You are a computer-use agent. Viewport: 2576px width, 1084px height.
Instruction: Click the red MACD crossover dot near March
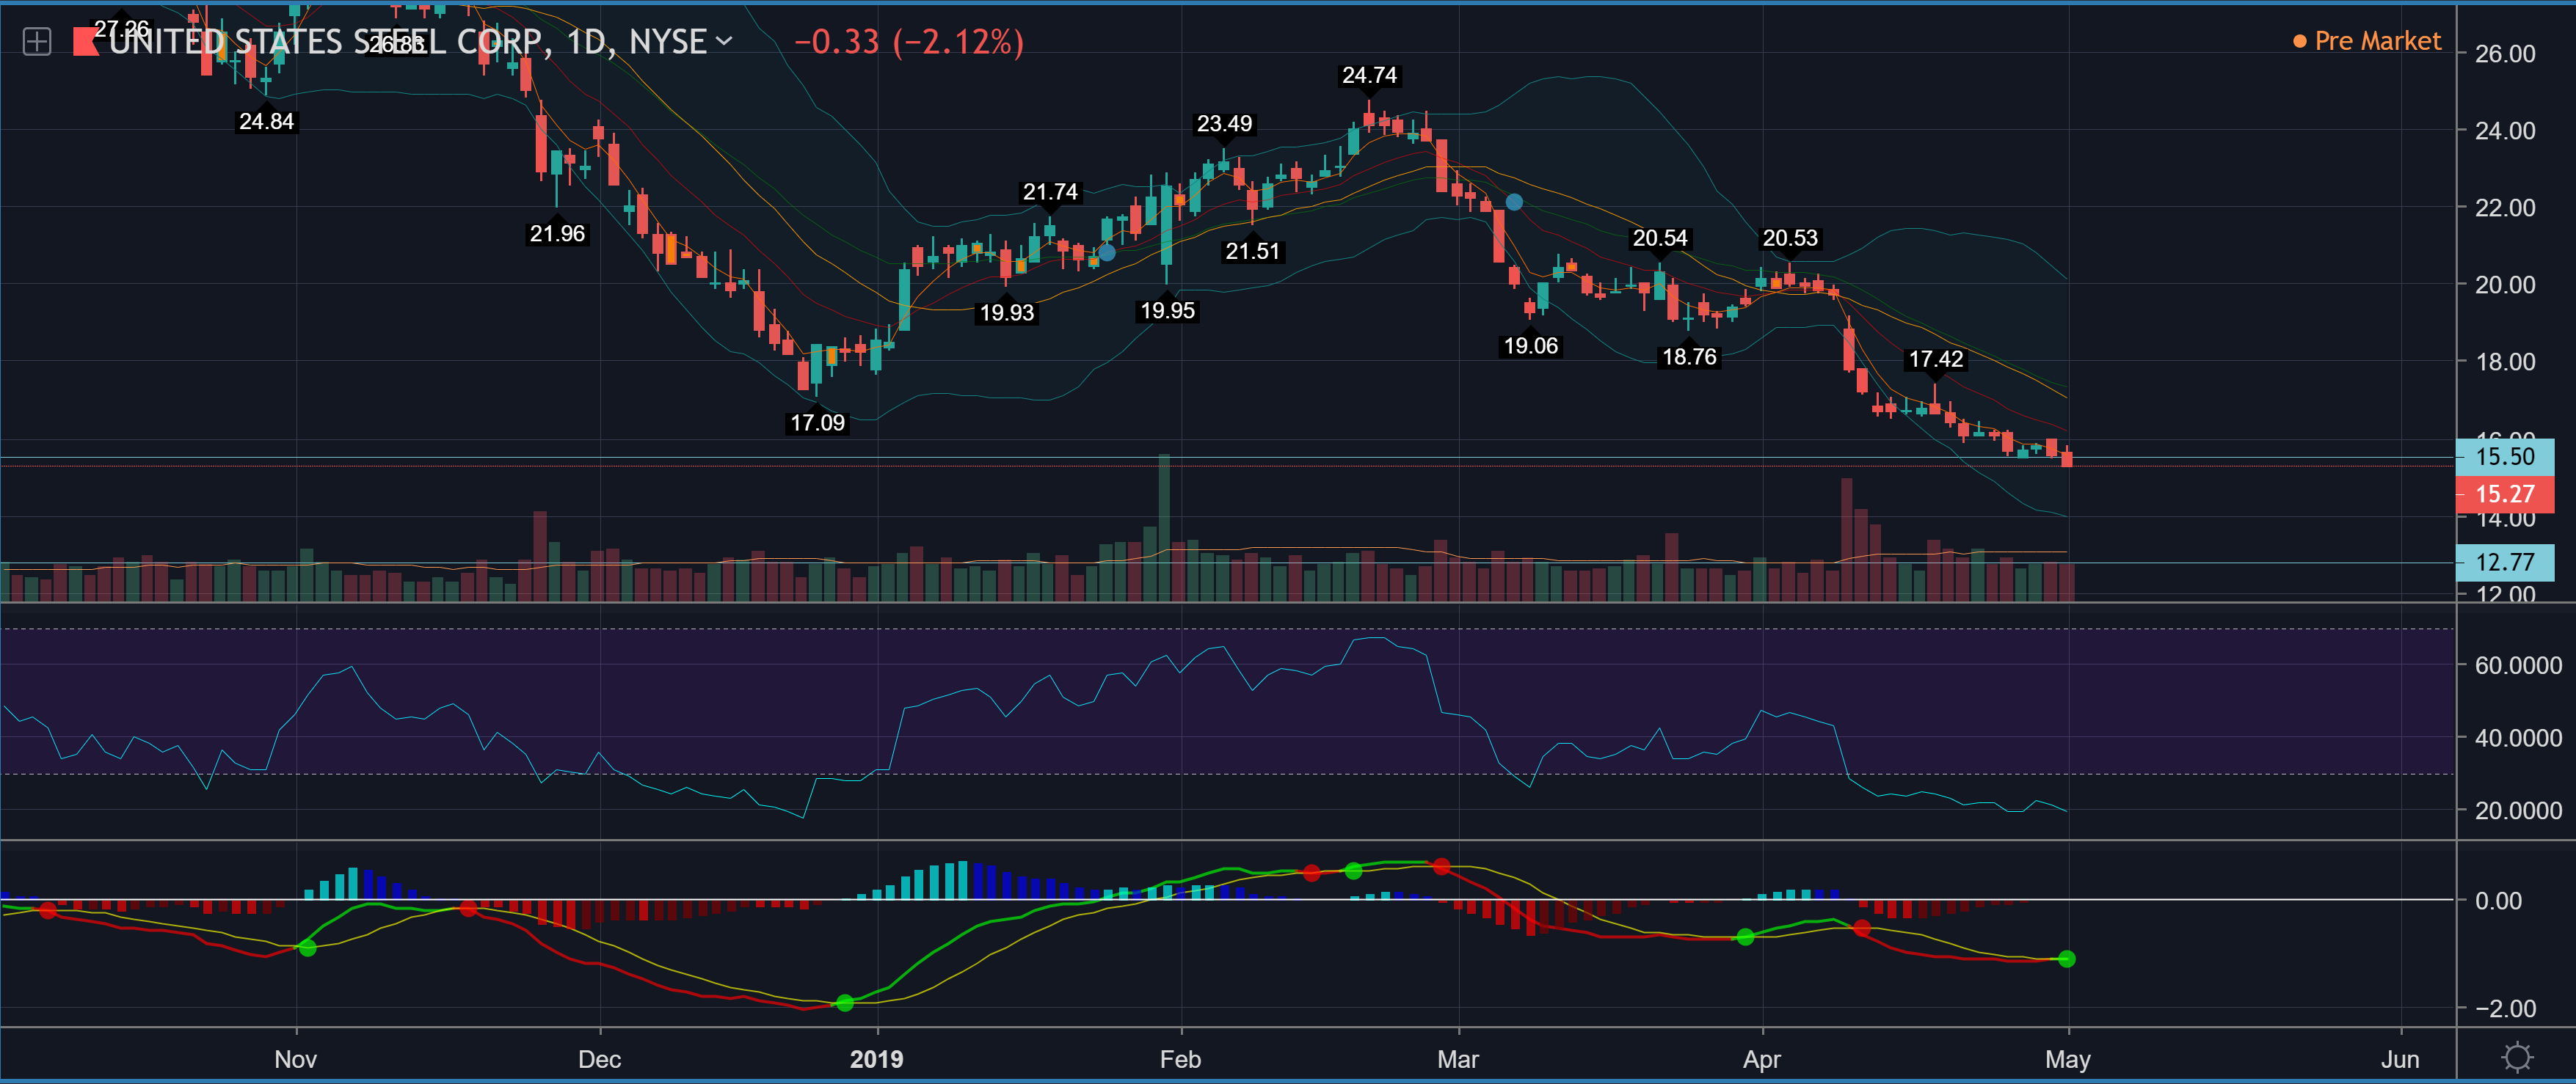click(1441, 866)
